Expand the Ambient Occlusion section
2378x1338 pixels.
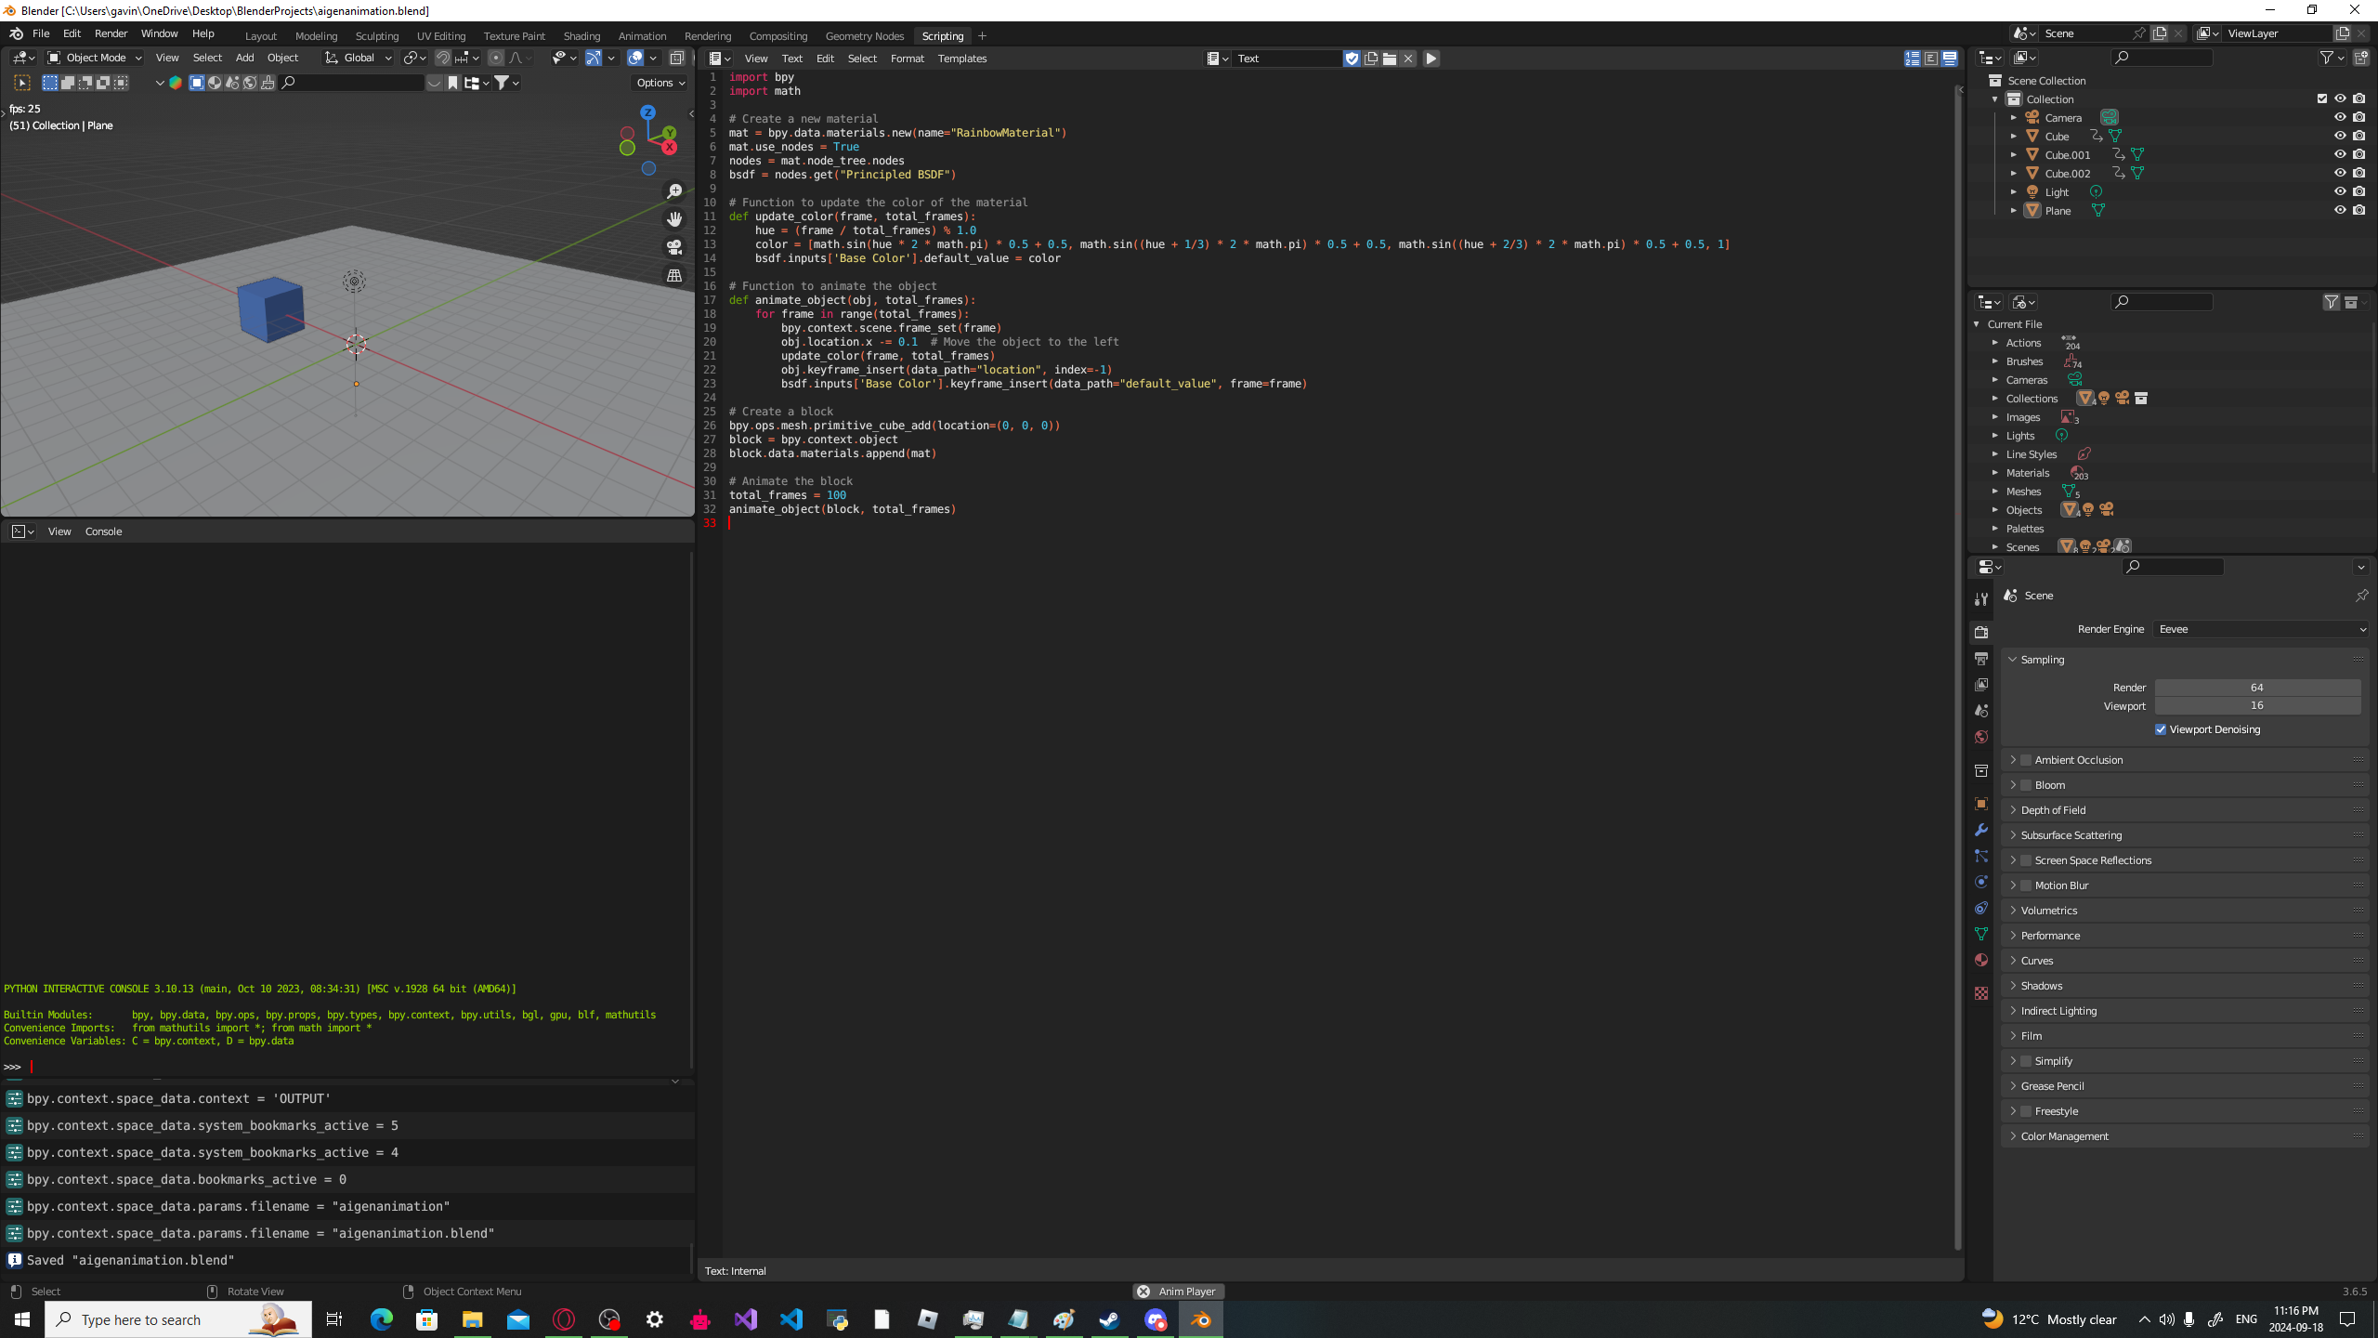[x=2081, y=759]
